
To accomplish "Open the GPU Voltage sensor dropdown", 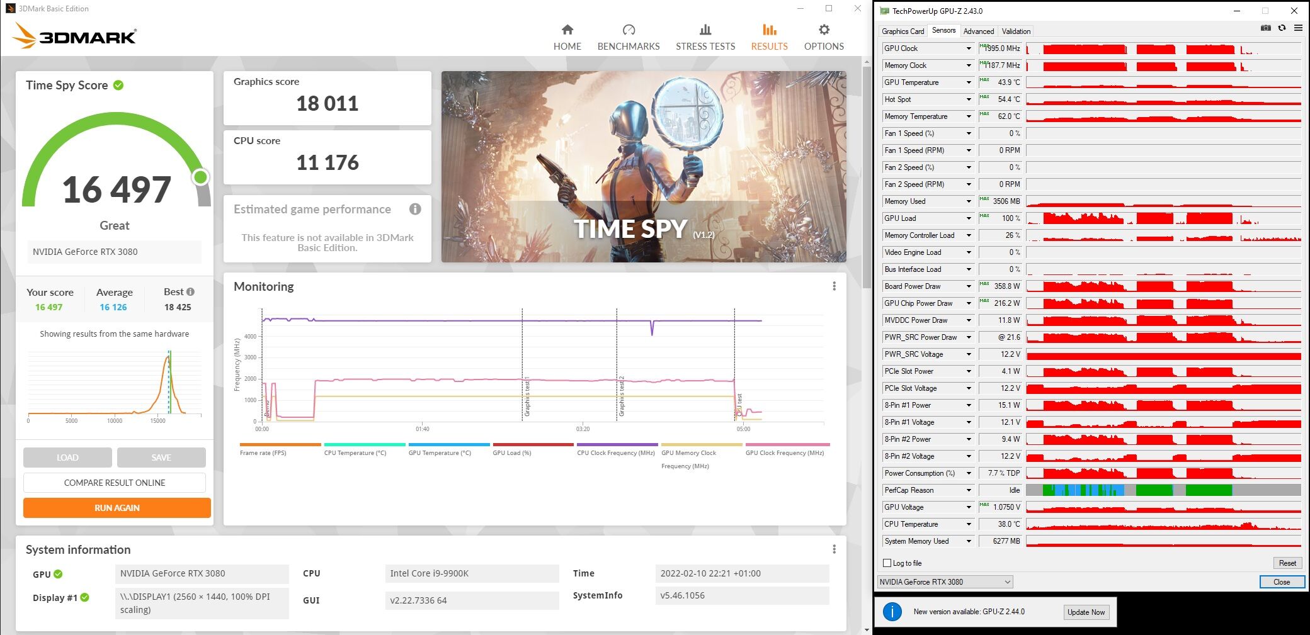I will (969, 507).
